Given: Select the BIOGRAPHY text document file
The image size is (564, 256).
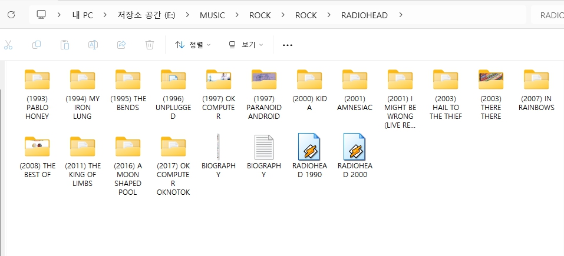Looking at the screenshot, I should pyautogui.click(x=264, y=156).
